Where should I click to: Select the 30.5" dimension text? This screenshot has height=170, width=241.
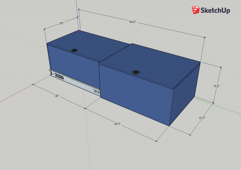117,124
